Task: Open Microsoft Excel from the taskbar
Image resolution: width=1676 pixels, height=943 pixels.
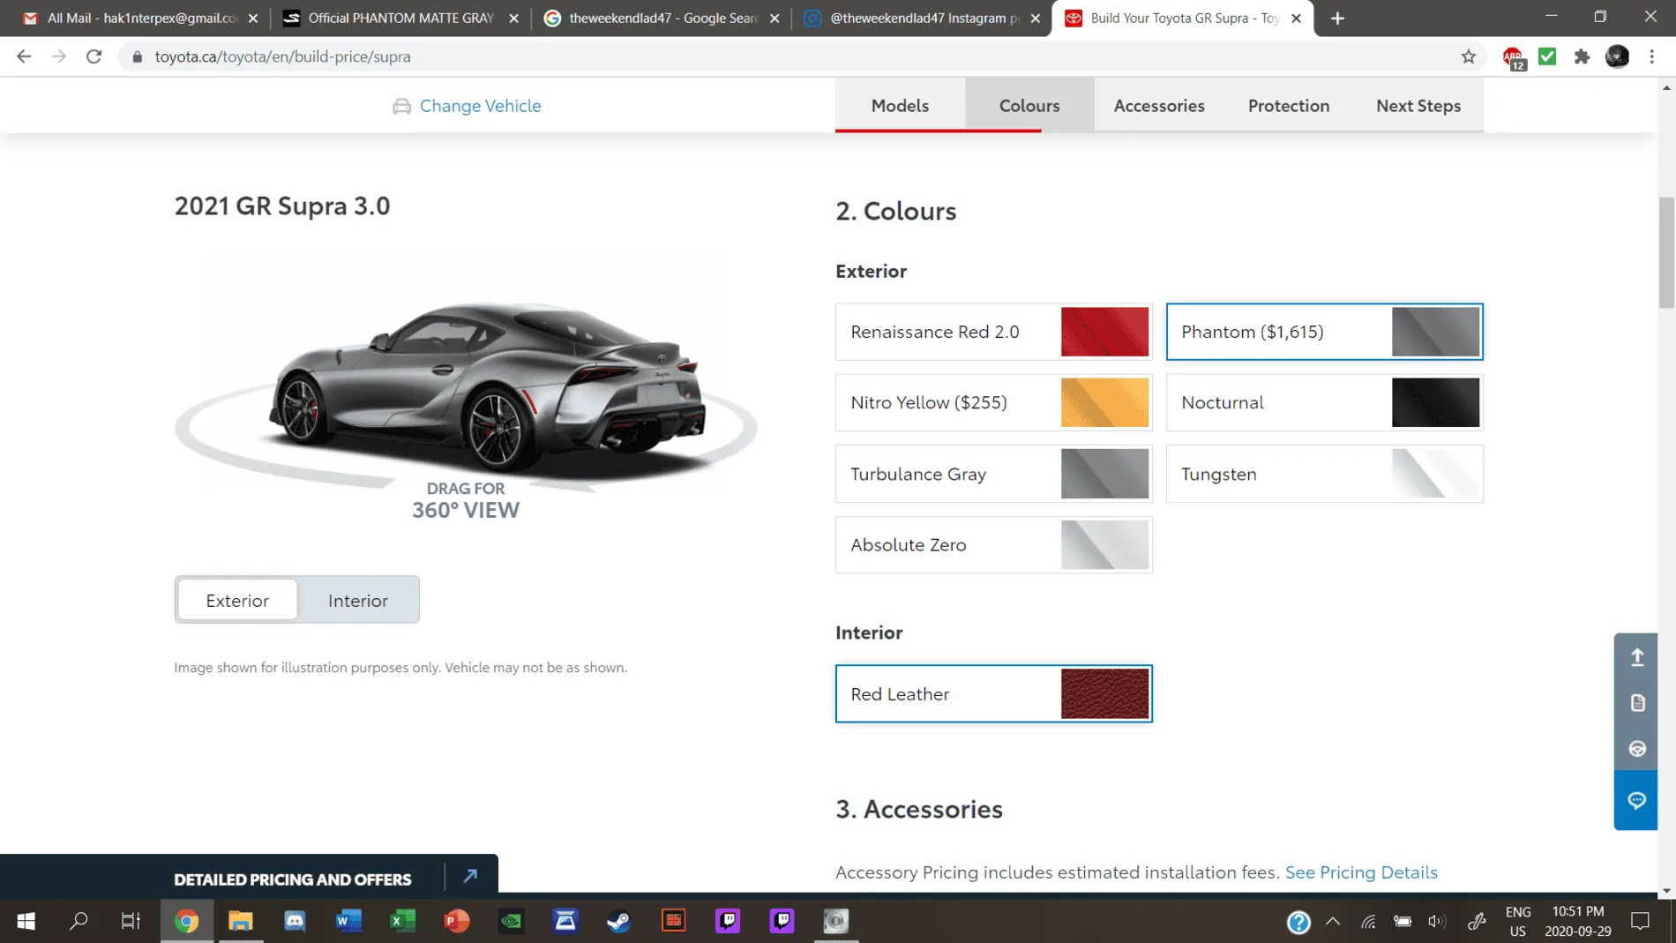Action: click(x=402, y=921)
